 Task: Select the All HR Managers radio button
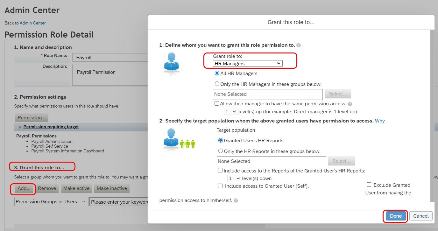pos(217,73)
